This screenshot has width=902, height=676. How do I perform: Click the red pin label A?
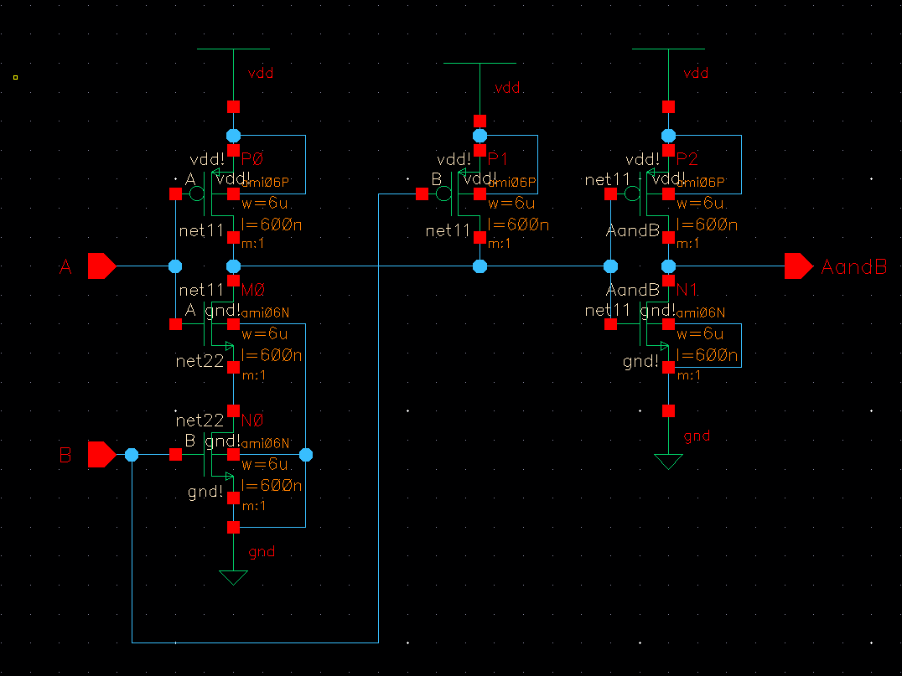click(65, 266)
